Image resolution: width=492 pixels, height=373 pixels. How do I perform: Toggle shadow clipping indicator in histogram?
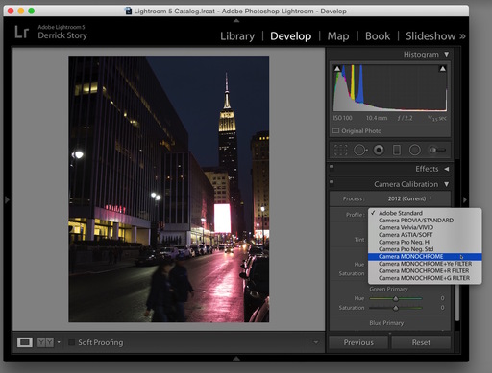click(x=337, y=69)
